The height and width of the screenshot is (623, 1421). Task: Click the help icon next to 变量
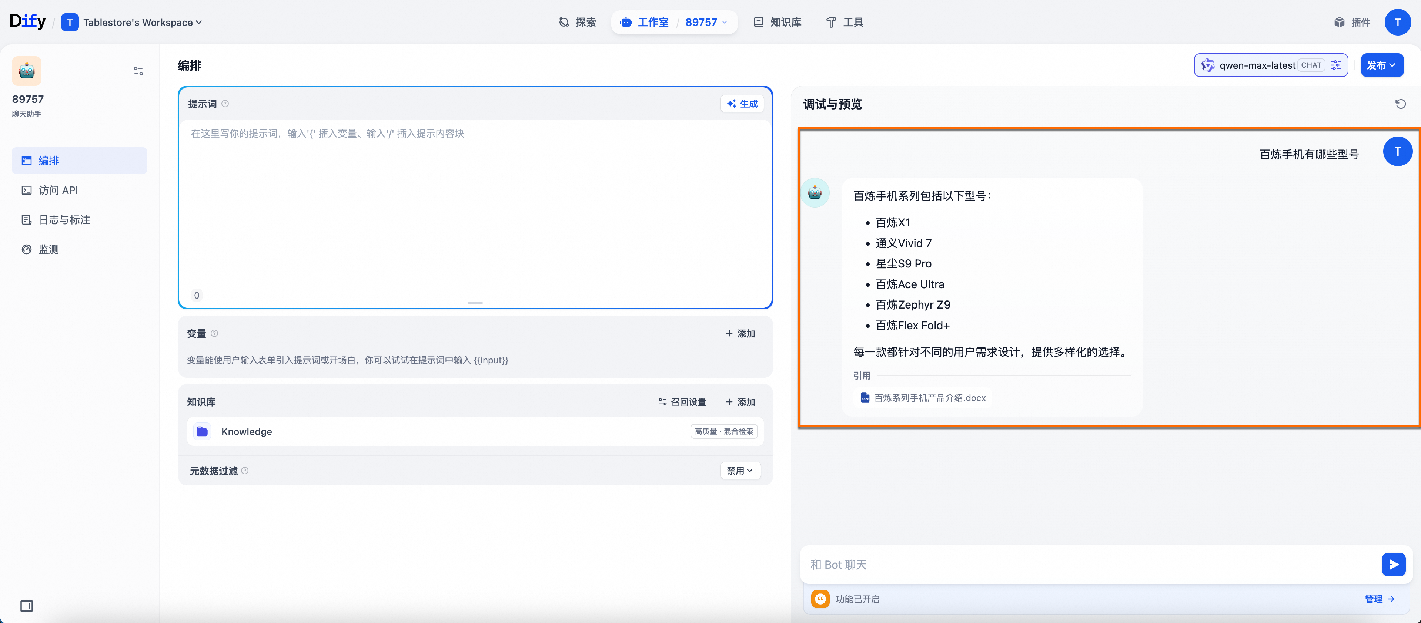tap(215, 334)
